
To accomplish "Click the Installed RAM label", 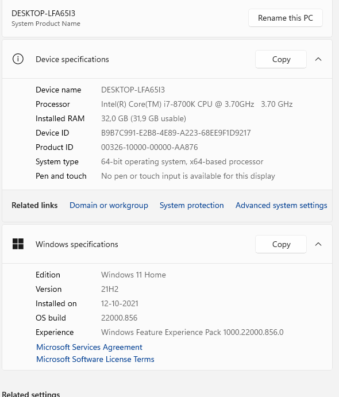I will point(60,118).
